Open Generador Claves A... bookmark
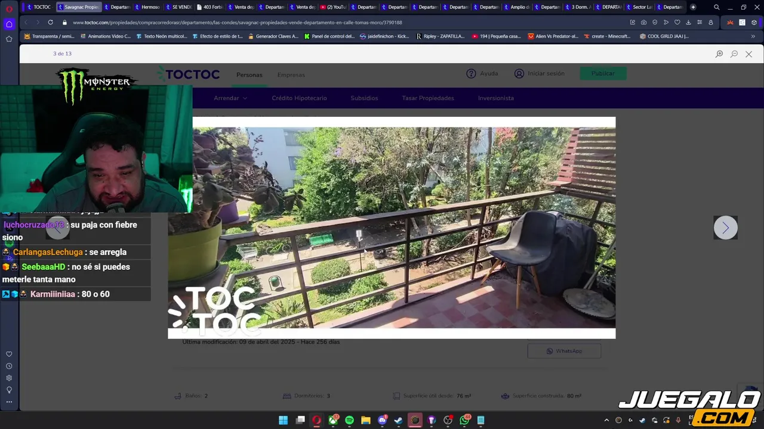764x429 pixels. (273, 36)
